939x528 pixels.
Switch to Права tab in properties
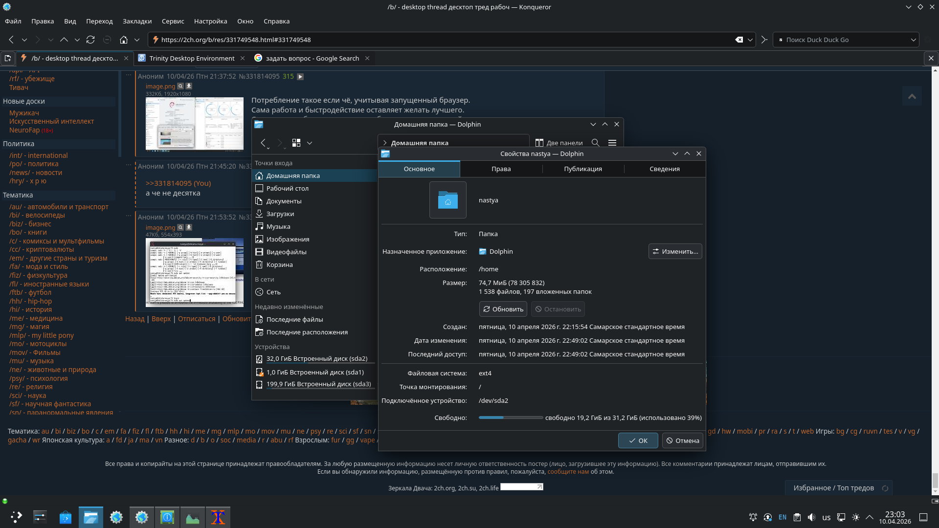pos(501,169)
